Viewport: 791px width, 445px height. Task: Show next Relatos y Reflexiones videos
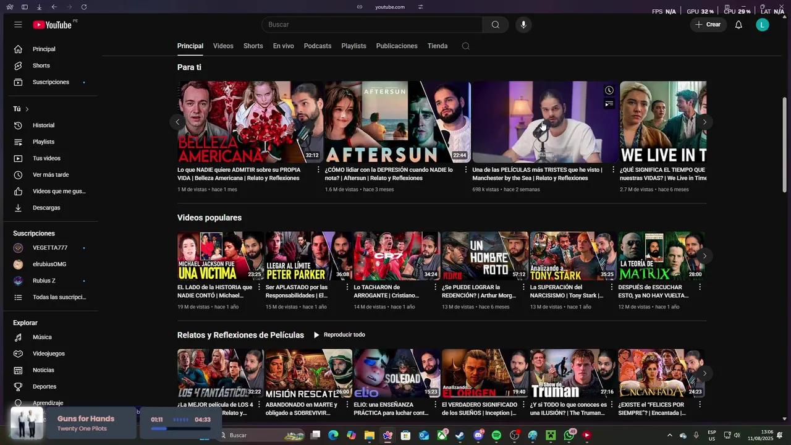point(704,373)
